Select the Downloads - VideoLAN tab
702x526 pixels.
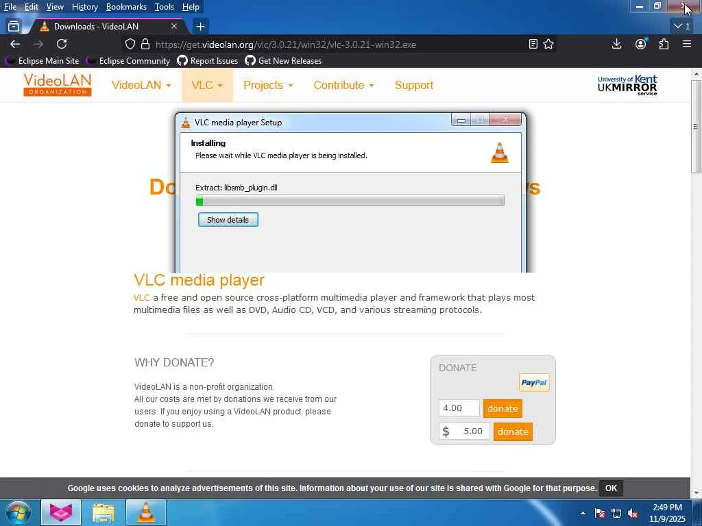pyautogui.click(x=108, y=27)
